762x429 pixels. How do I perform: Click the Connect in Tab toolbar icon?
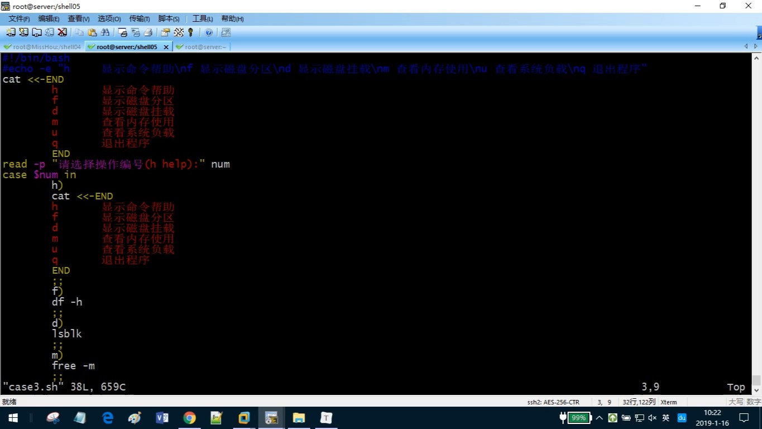36,32
